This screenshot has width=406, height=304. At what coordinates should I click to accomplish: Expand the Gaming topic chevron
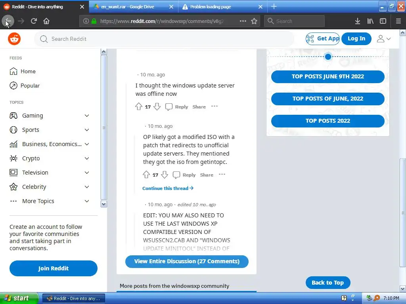[87, 116]
